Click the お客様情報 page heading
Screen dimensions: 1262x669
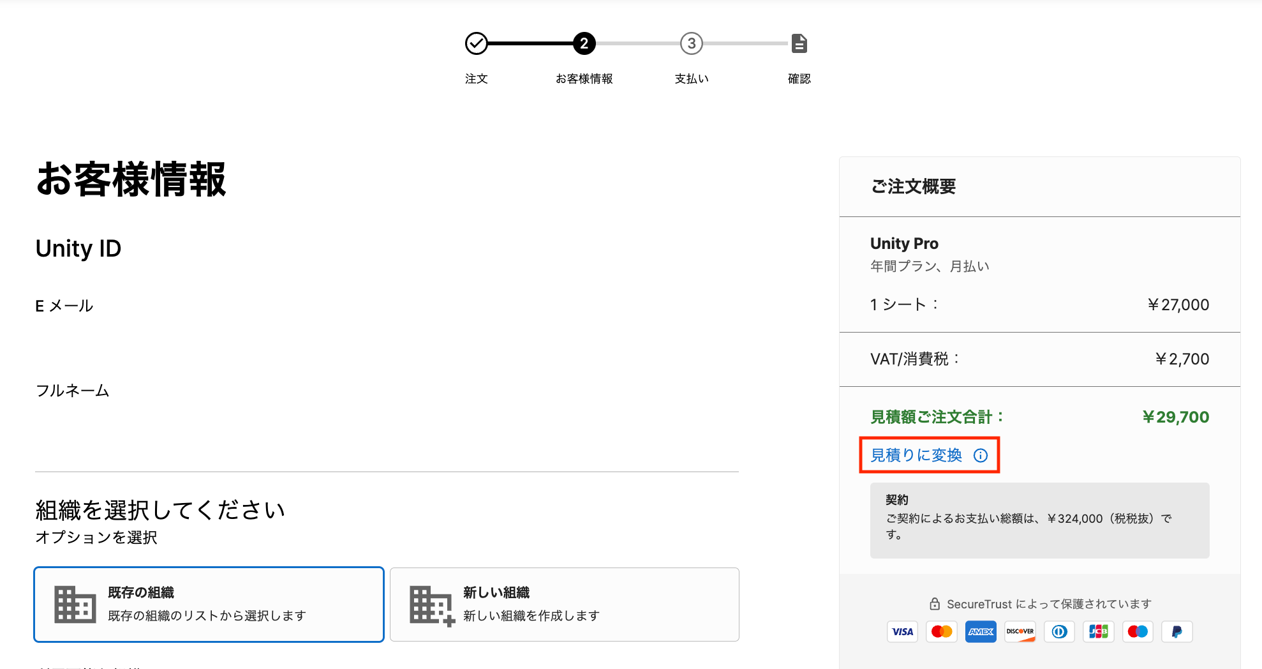(131, 179)
